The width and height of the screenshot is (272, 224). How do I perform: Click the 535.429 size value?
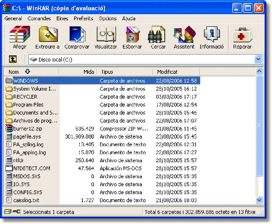click(85, 129)
